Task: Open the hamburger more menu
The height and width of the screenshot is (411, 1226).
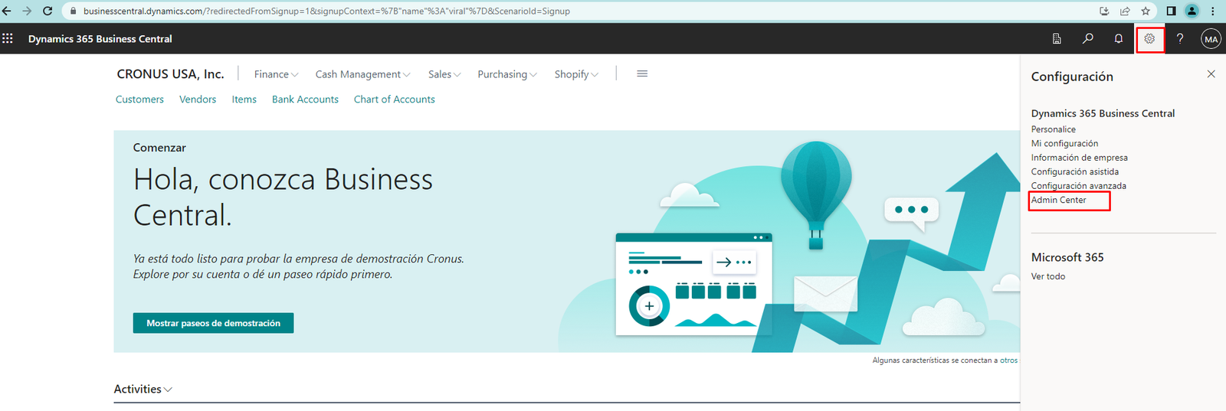Action: 642,74
